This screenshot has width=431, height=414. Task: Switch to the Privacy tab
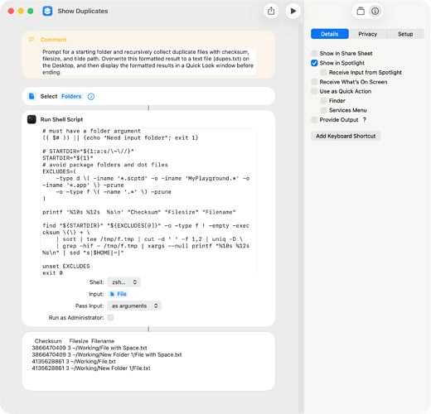click(x=367, y=34)
